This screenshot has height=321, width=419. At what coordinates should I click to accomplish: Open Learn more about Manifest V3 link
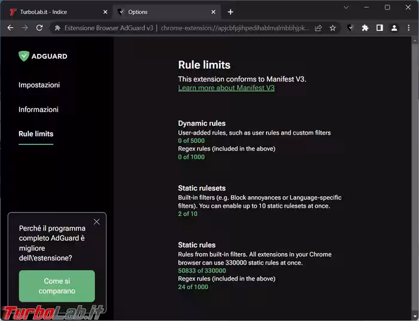click(226, 88)
